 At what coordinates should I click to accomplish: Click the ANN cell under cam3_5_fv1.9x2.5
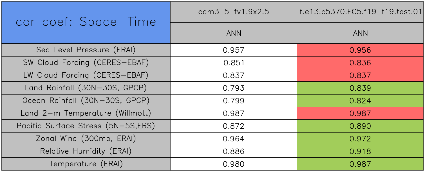[x=233, y=33]
